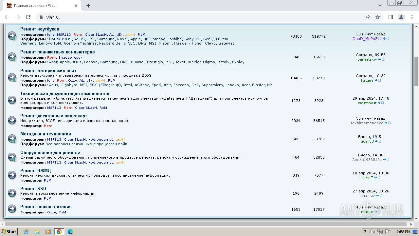This screenshot has width=419, height=236.
Task: Open the Supermicro motherboard subforum
Action: pos(212,85)
